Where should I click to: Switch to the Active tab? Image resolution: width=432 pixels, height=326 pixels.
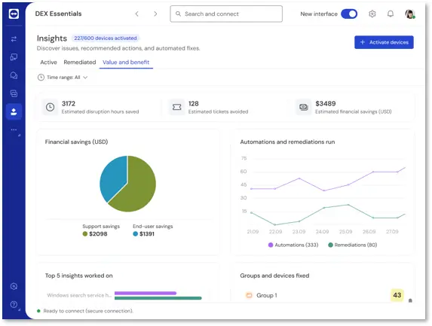pos(48,62)
